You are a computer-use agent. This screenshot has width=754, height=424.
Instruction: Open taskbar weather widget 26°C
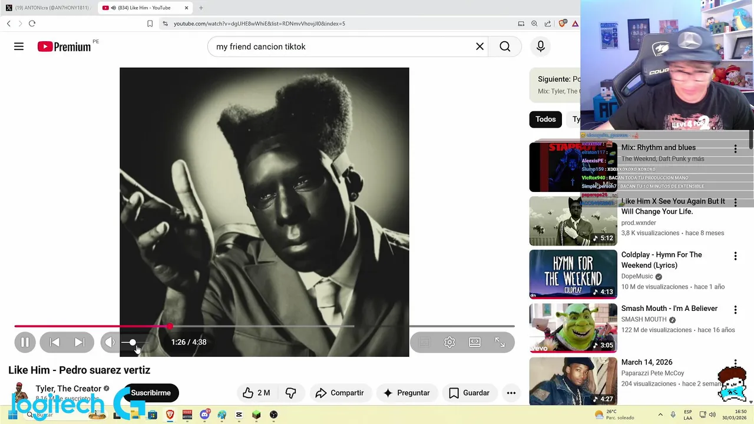[x=615, y=415]
